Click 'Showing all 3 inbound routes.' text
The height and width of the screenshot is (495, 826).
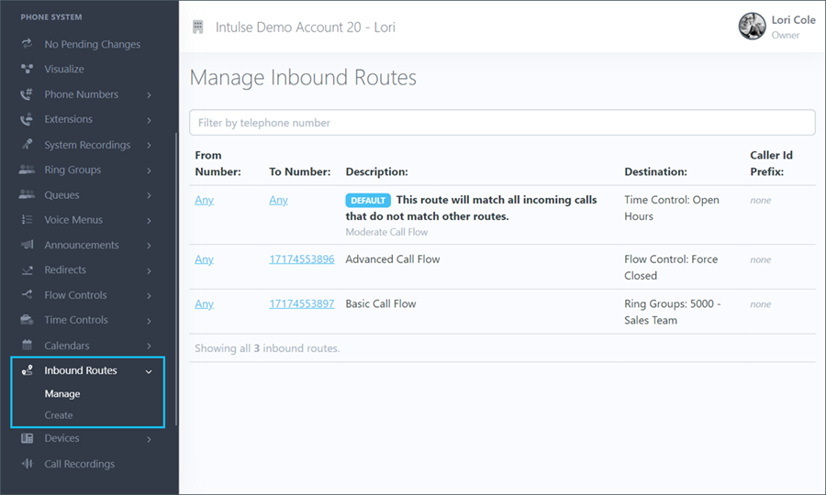(x=267, y=348)
